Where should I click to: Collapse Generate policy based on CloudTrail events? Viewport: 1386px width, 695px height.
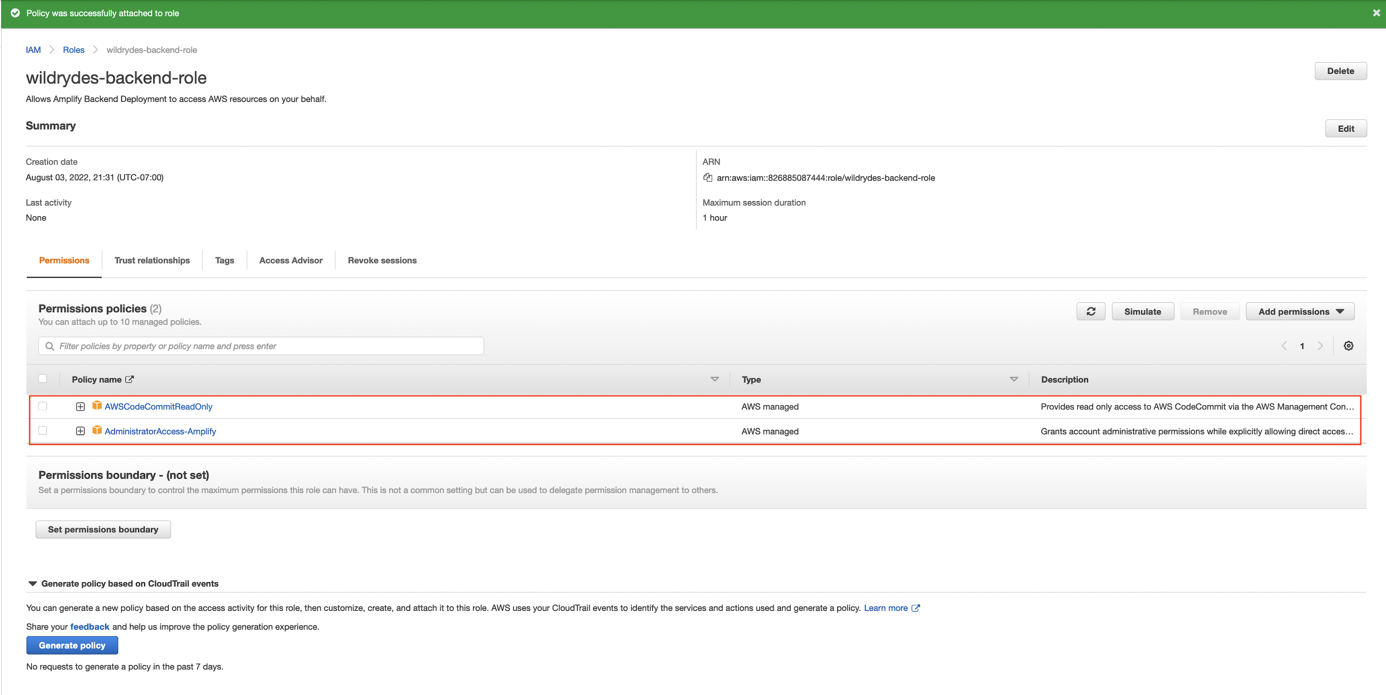(32, 584)
